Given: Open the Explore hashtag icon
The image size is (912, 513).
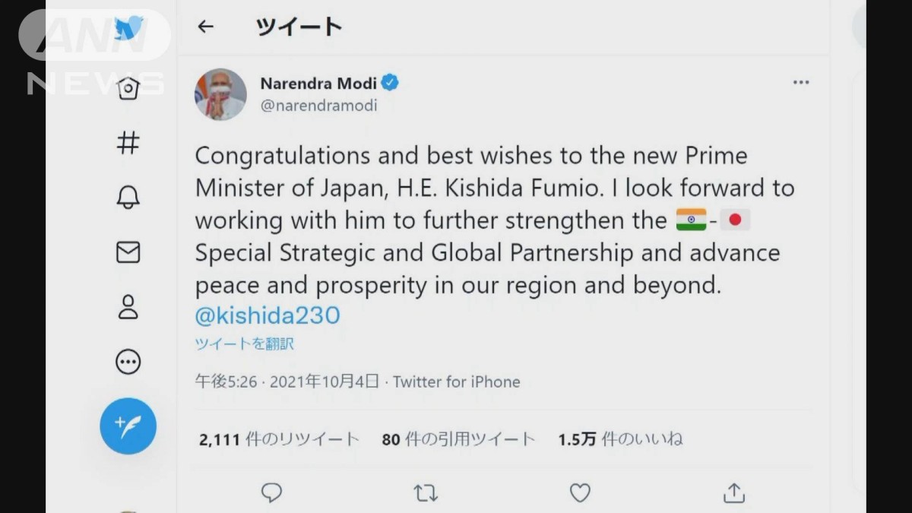Looking at the screenshot, I should [x=128, y=143].
